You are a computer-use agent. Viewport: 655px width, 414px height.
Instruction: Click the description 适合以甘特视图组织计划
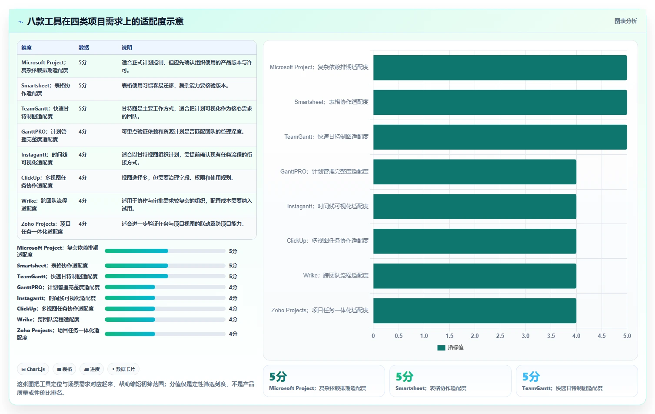point(187,158)
